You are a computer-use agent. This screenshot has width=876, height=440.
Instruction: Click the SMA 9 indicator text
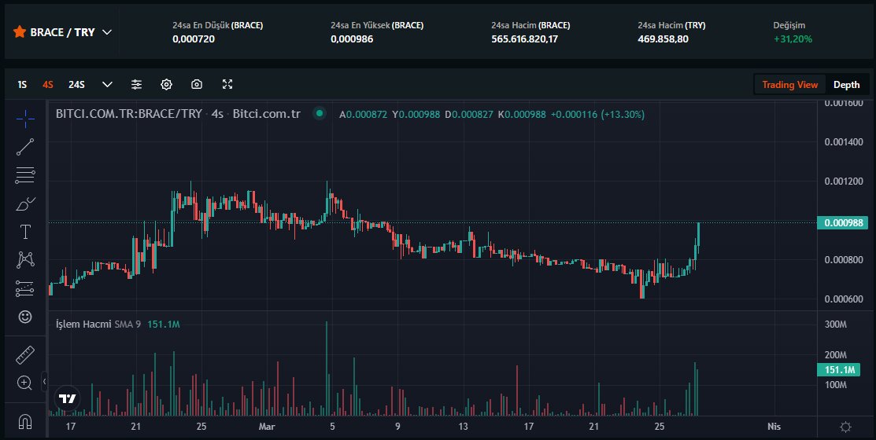[x=128, y=324]
